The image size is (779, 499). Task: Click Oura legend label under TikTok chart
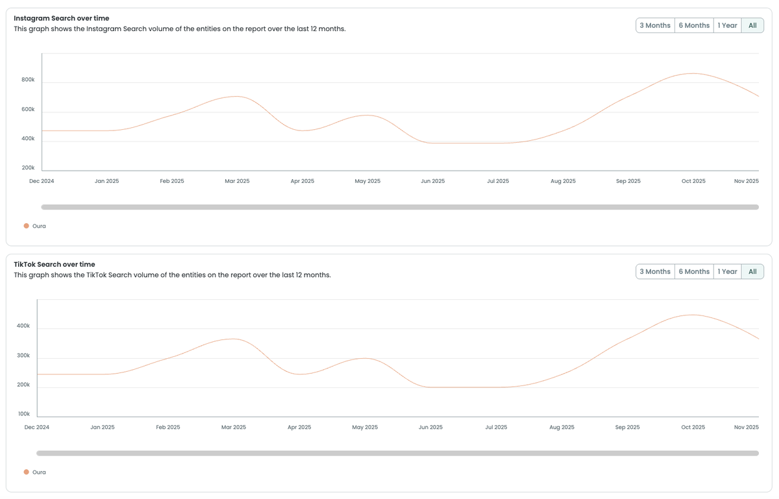(x=39, y=472)
